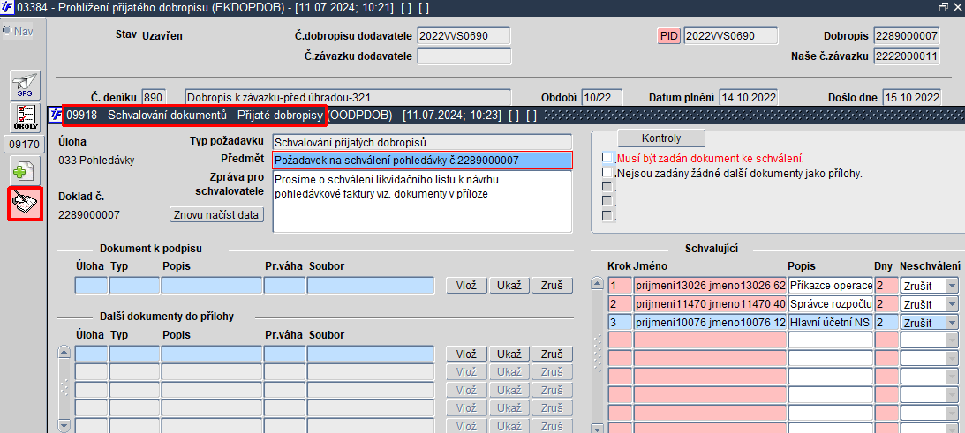The image size is (965, 433).
Task: Click the Popis cell 'Správce rozpočtu'
Action: click(x=830, y=304)
